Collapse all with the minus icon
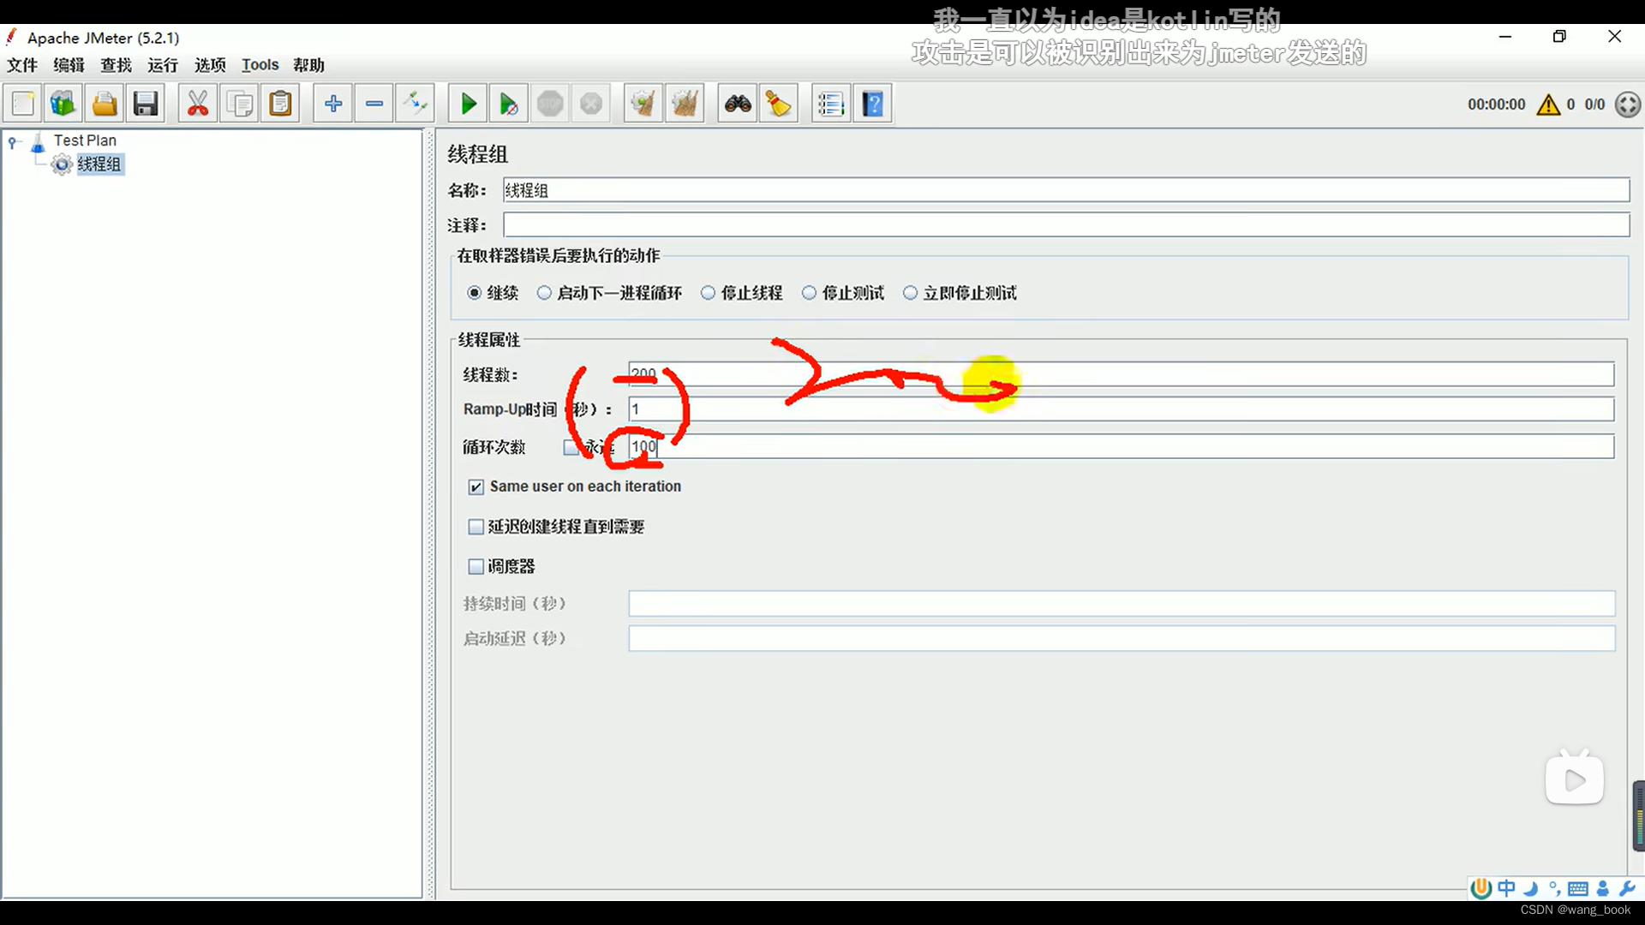Image resolution: width=1645 pixels, height=925 pixels. pyautogui.click(x=374, y=104)
